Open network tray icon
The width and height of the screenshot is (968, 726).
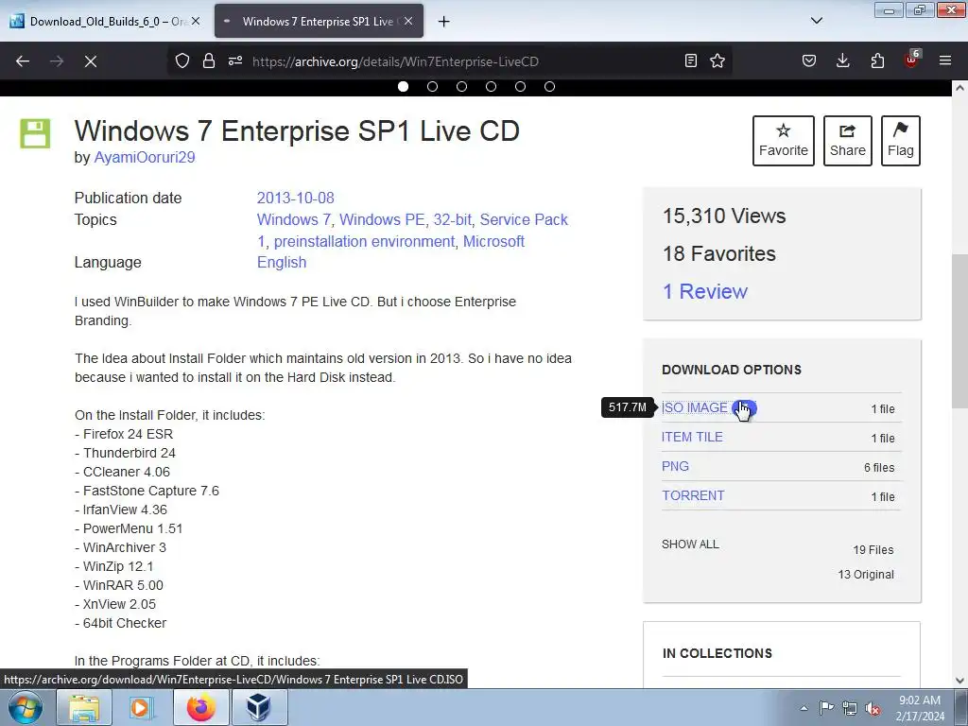pyautogui.click(x=850, y=708)
